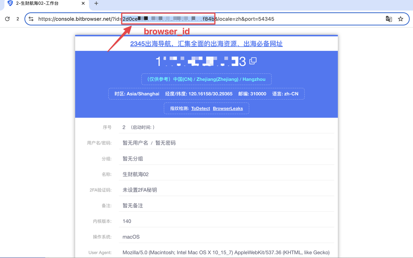Viewport: 413px width, 258px height.
Task: Open a new tab with plus icon
Action: [96, 4]
